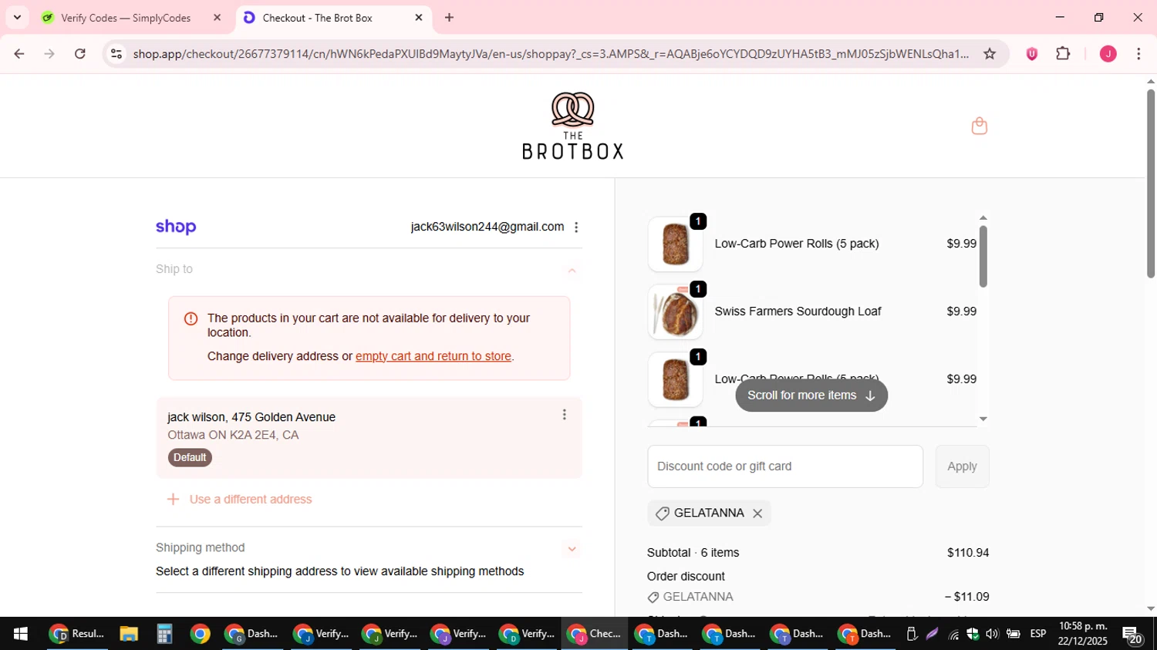The height and width of the screenshot is (650, 1157).
Task: Open the Resul... Chrome window in the taskbar
Action: (x=77, y=634)
